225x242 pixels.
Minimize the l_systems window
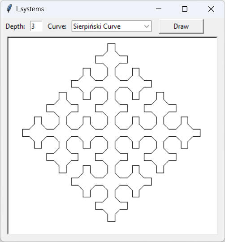pos(159,9)
